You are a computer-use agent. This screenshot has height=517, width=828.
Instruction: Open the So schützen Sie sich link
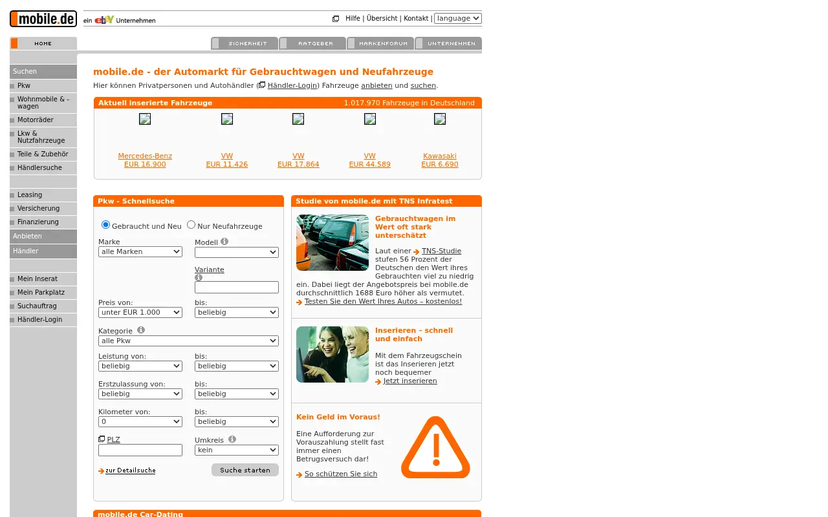341,474
